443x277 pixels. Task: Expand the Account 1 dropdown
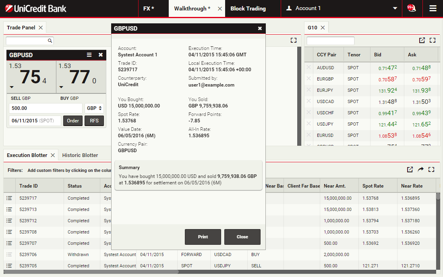click(x=395, y=8)
